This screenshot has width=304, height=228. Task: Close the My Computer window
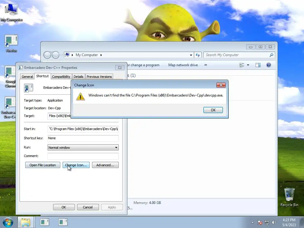pyautogui.click(x=270, y=47)
